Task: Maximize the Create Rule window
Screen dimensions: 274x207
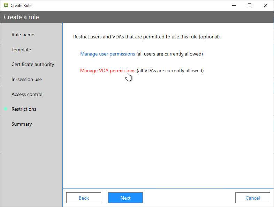Action: (x=250, y=5)
